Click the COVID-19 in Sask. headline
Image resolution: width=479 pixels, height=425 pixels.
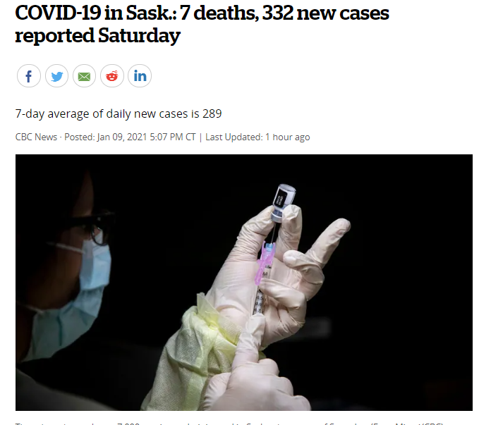pos(202,25)
